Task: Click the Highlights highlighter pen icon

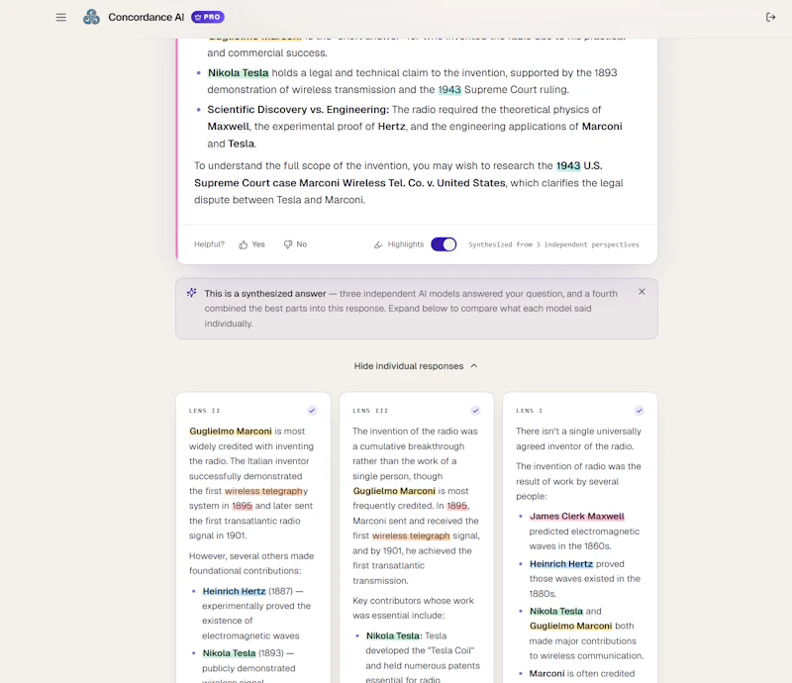Action: click(378, 244)
